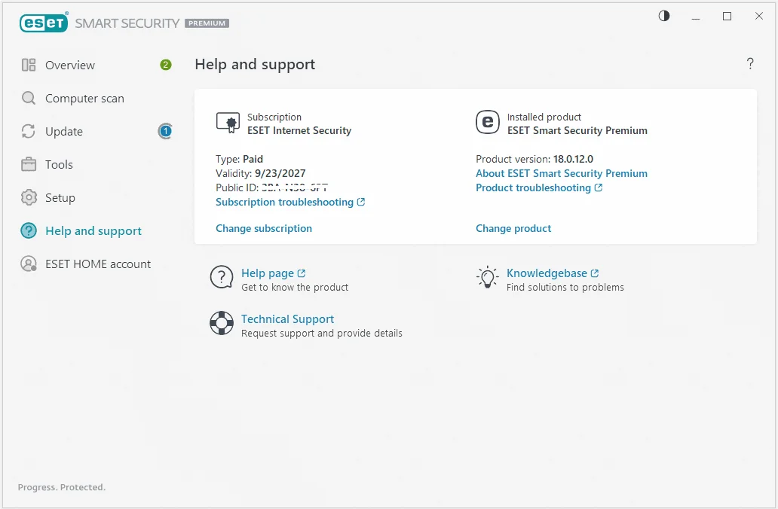Click external-link icon beside Knowledgebase
Viewport: 778px width, 509px height.
[x=595, y=273]
